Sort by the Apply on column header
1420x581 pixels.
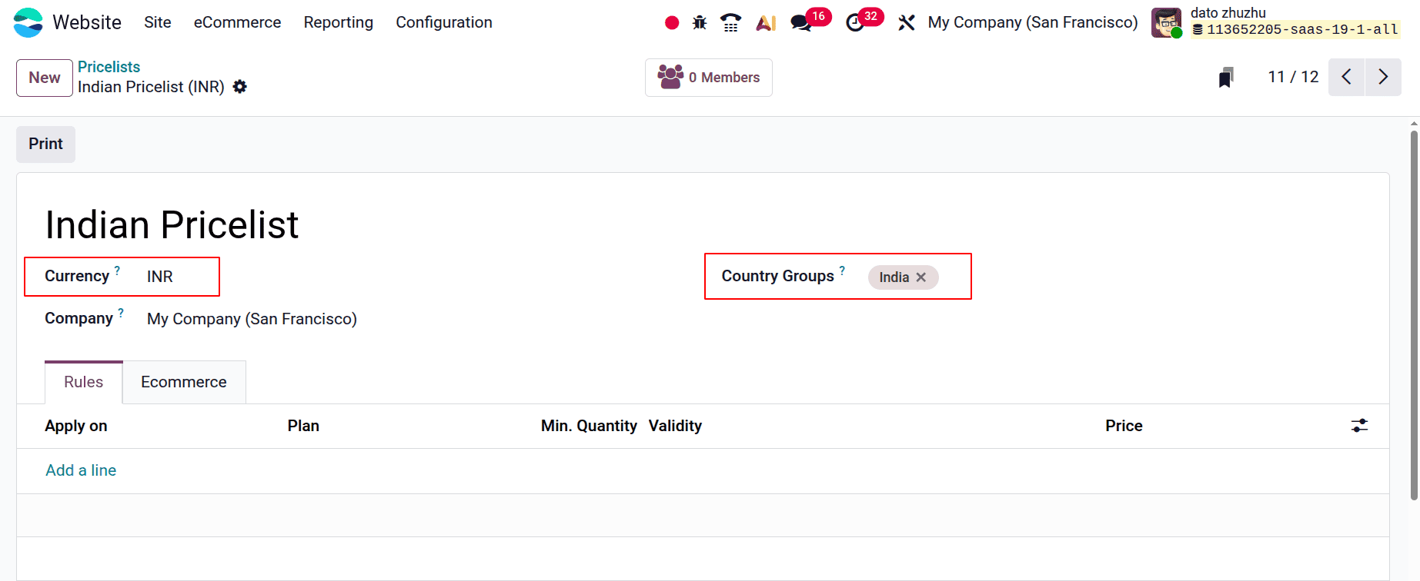click(x=76, y=426)
